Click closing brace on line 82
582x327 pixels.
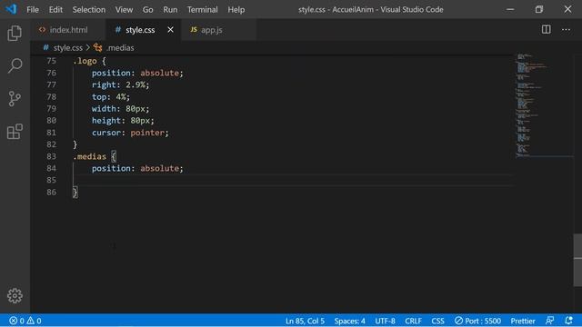click(75, 144)
